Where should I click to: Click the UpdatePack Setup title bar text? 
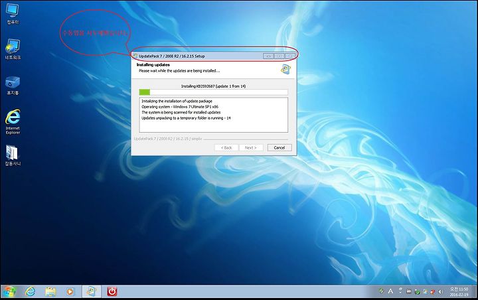coord(172,56)
